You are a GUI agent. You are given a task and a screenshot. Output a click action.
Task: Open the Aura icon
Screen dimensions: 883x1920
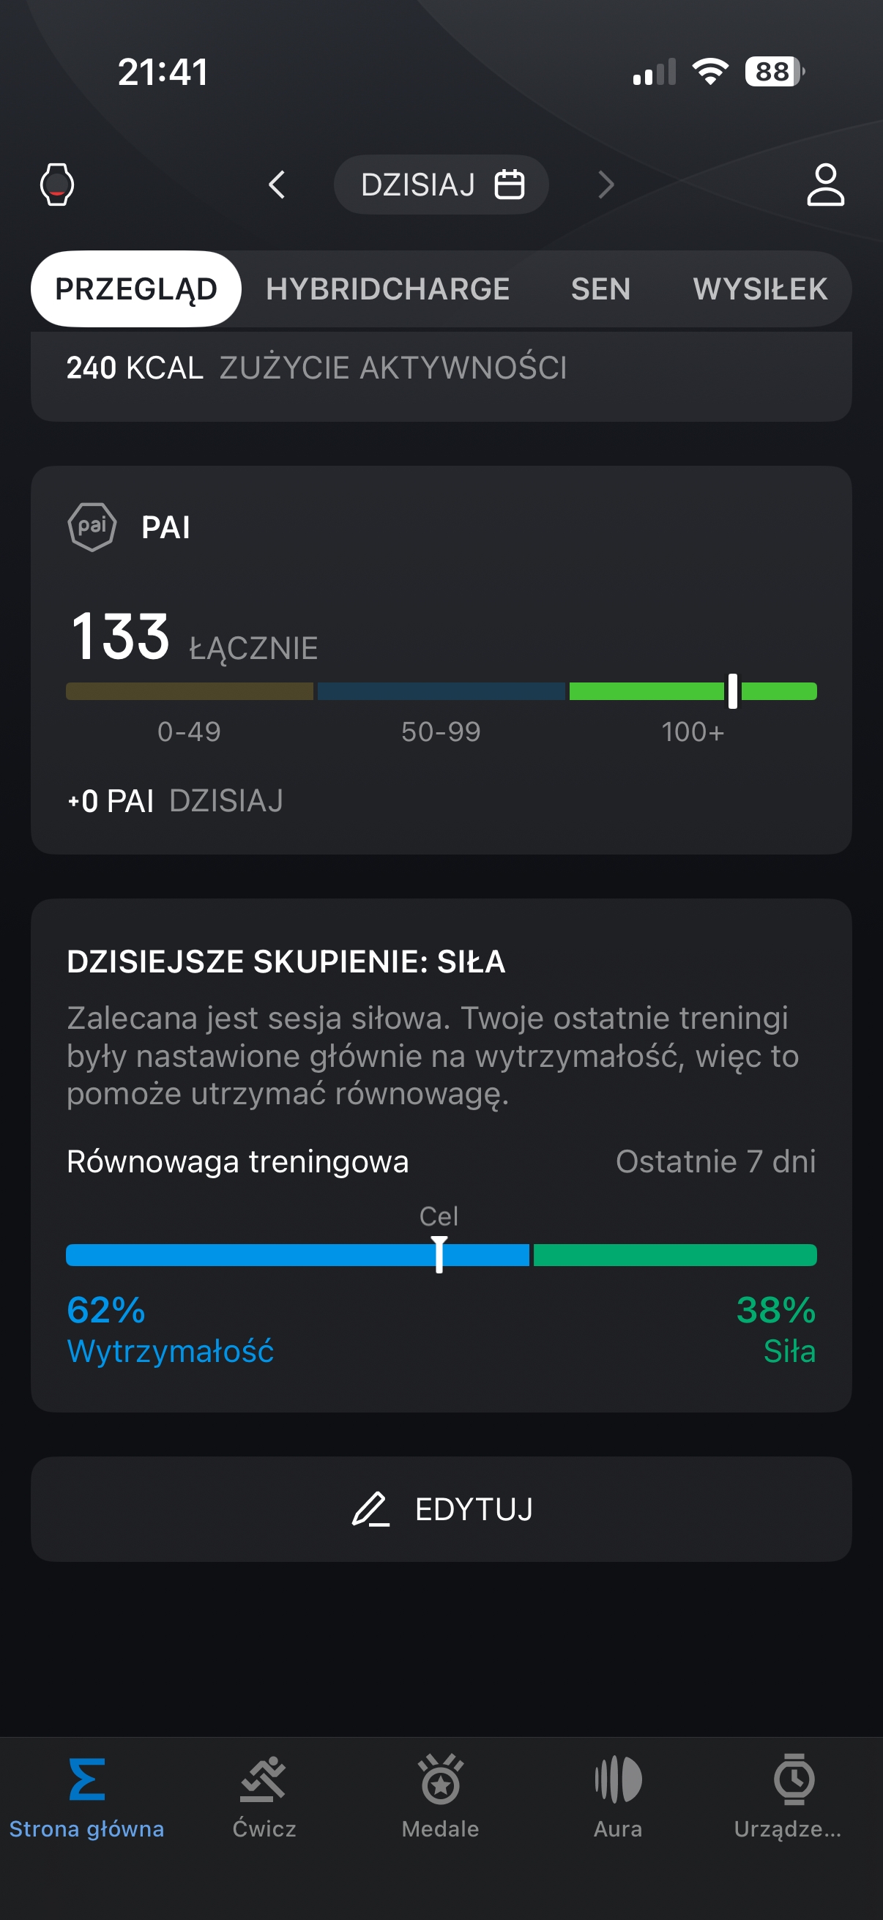[x=618, y=1780]
